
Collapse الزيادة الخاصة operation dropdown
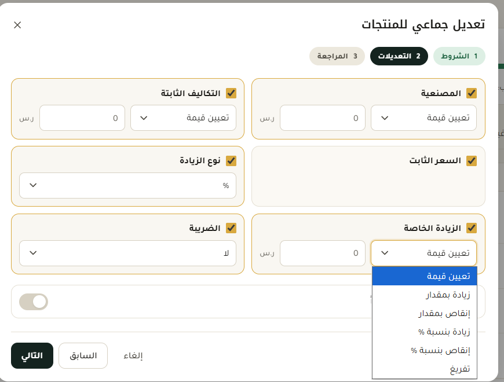pyautogui.click(x=423, y=254)
